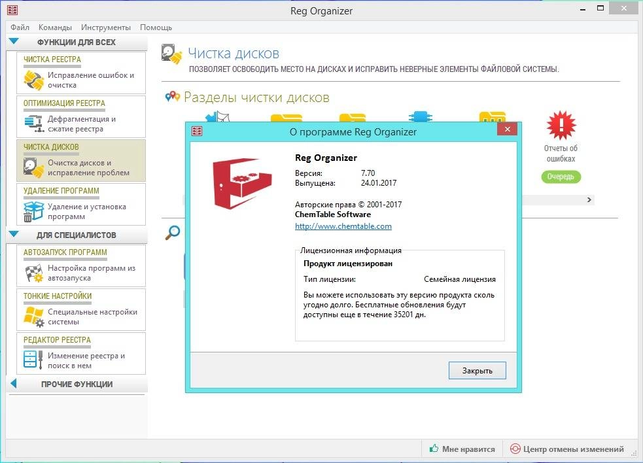This screenshot has width=643, height=463.
Task: Click the Отчеты об ошибках label
Action: point(561,154)
